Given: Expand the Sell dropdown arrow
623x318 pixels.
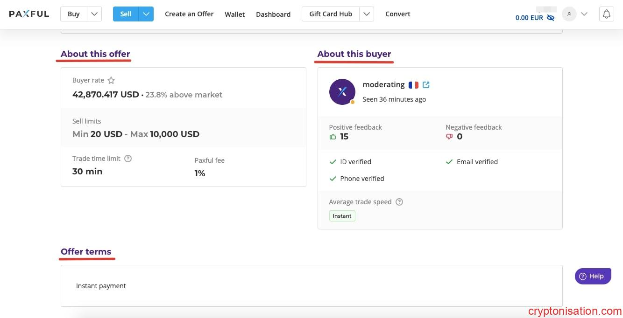Looking at the screenshot, I should [x=146, y=14].
